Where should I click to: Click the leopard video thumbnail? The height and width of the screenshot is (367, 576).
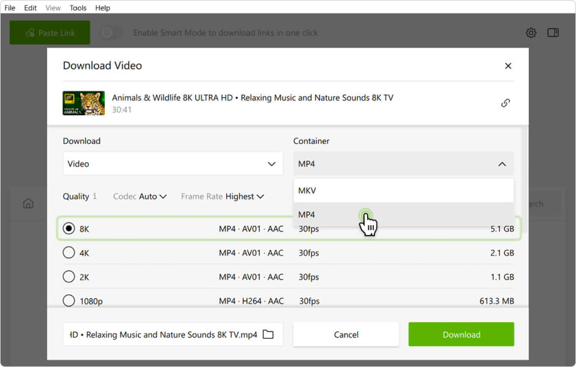[x=83, y=103]
